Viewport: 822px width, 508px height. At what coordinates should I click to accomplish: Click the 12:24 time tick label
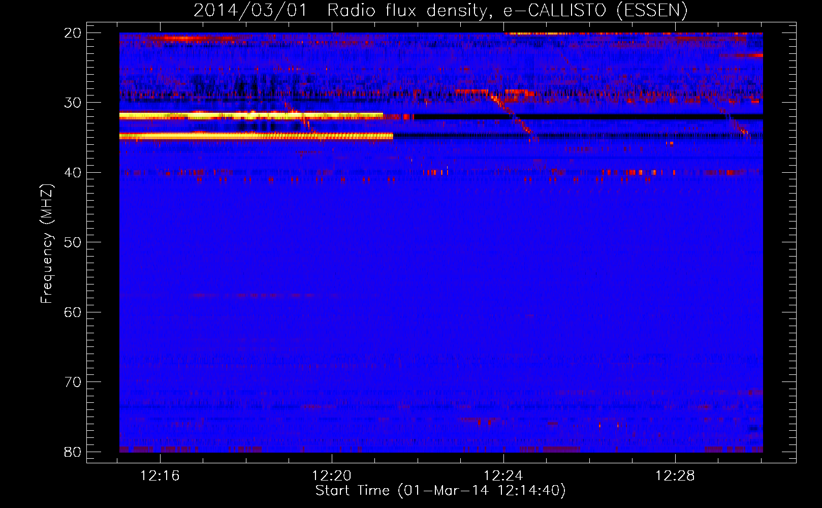(x=503, y=476)
